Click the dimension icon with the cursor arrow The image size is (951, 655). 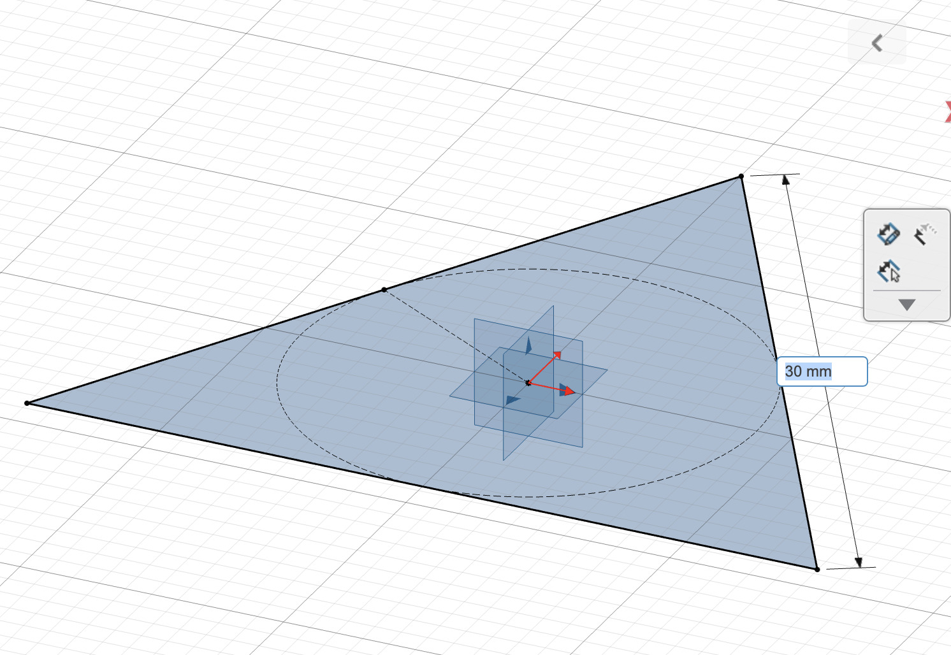[x=889, y=271]
